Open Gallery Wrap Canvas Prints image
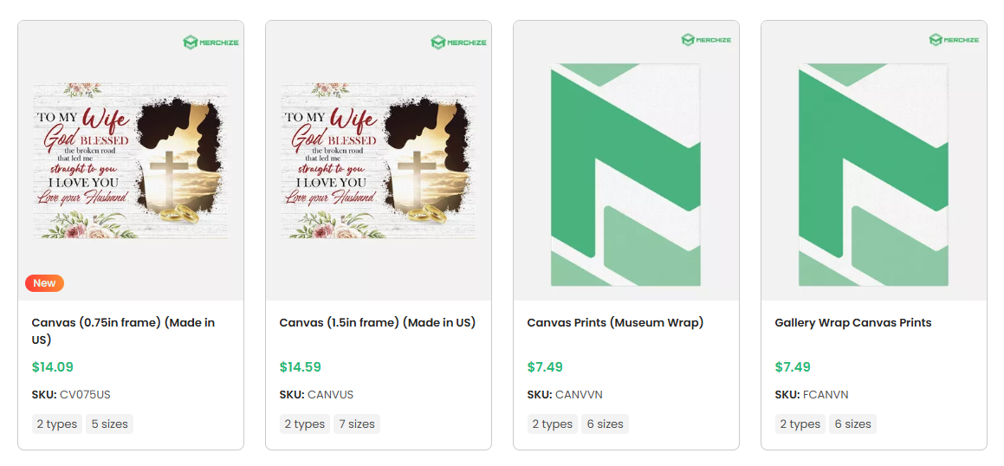 [x=874, y=174]
